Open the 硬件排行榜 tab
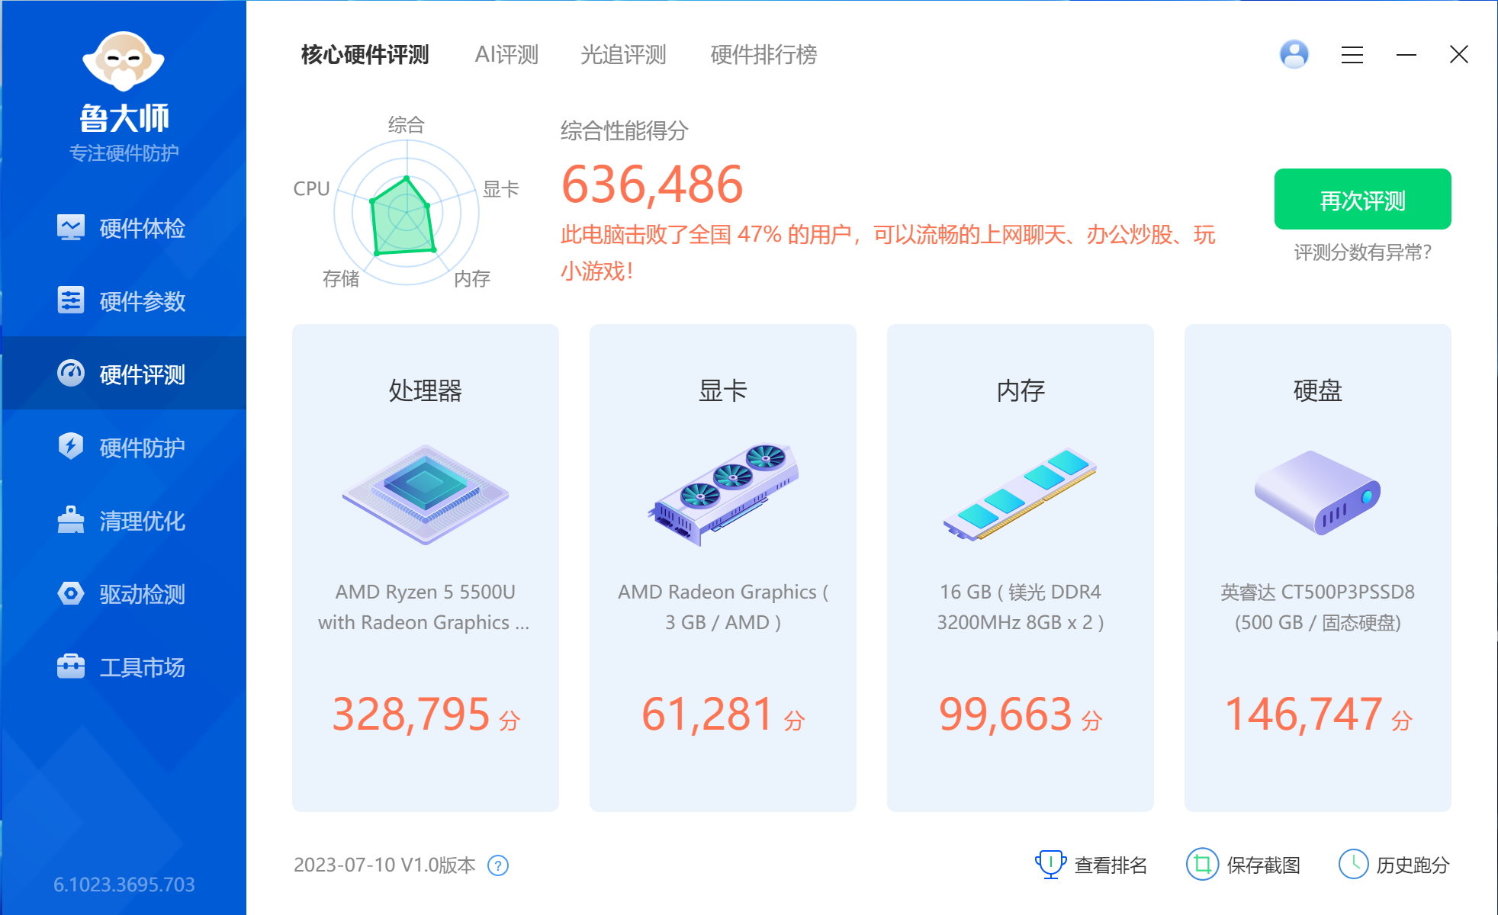 763,55
